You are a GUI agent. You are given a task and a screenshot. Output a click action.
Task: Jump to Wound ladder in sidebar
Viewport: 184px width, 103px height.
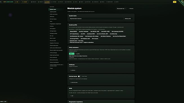[x=56, y=50]
